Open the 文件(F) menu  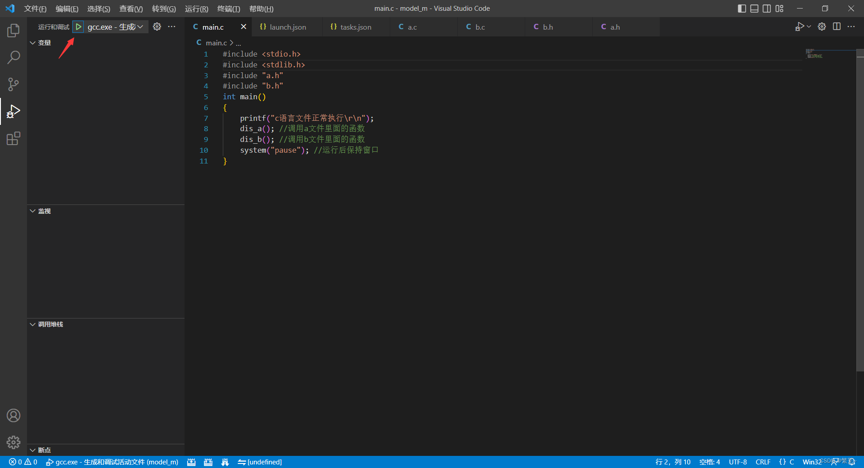(x=35, y=9)
